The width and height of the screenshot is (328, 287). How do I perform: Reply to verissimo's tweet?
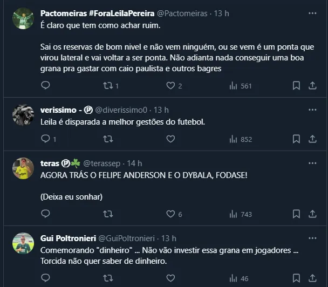[45, 139]
